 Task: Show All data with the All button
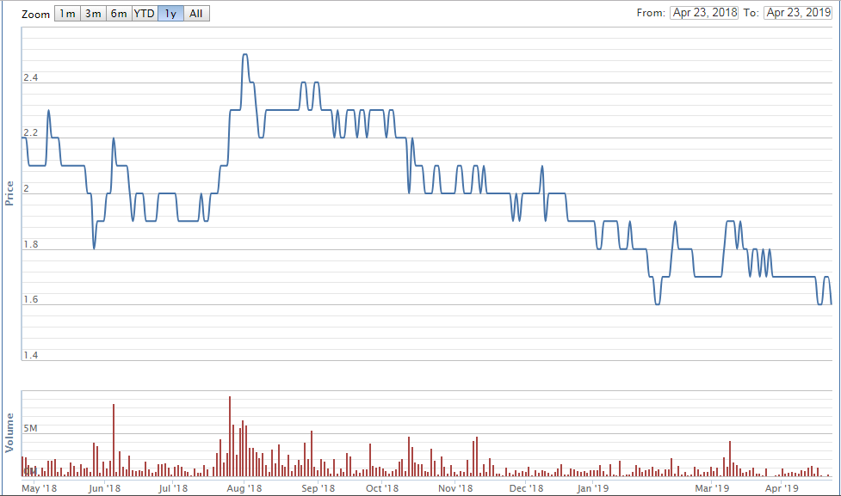click(196, 14)
